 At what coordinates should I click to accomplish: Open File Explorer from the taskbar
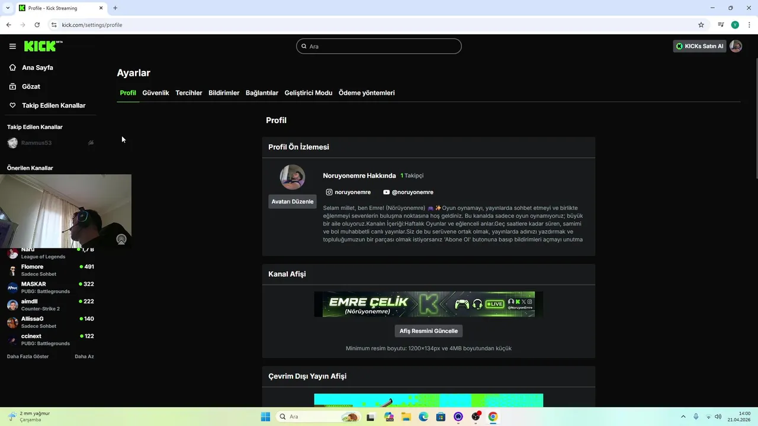[406, 417]
